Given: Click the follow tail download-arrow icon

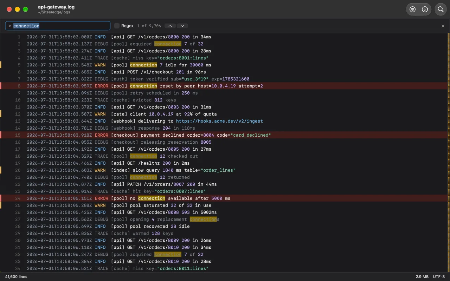Looking at the screenshot, I should point(425,9).
